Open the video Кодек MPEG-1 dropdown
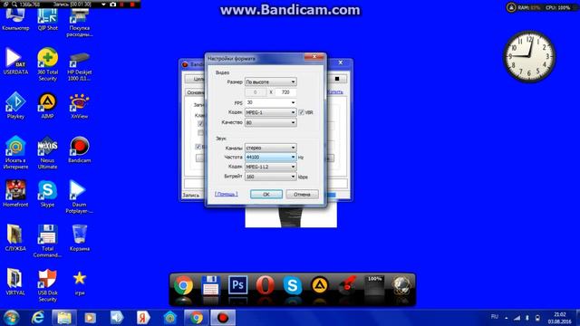Screen dimensions: 580x326 tap(270, 112)
